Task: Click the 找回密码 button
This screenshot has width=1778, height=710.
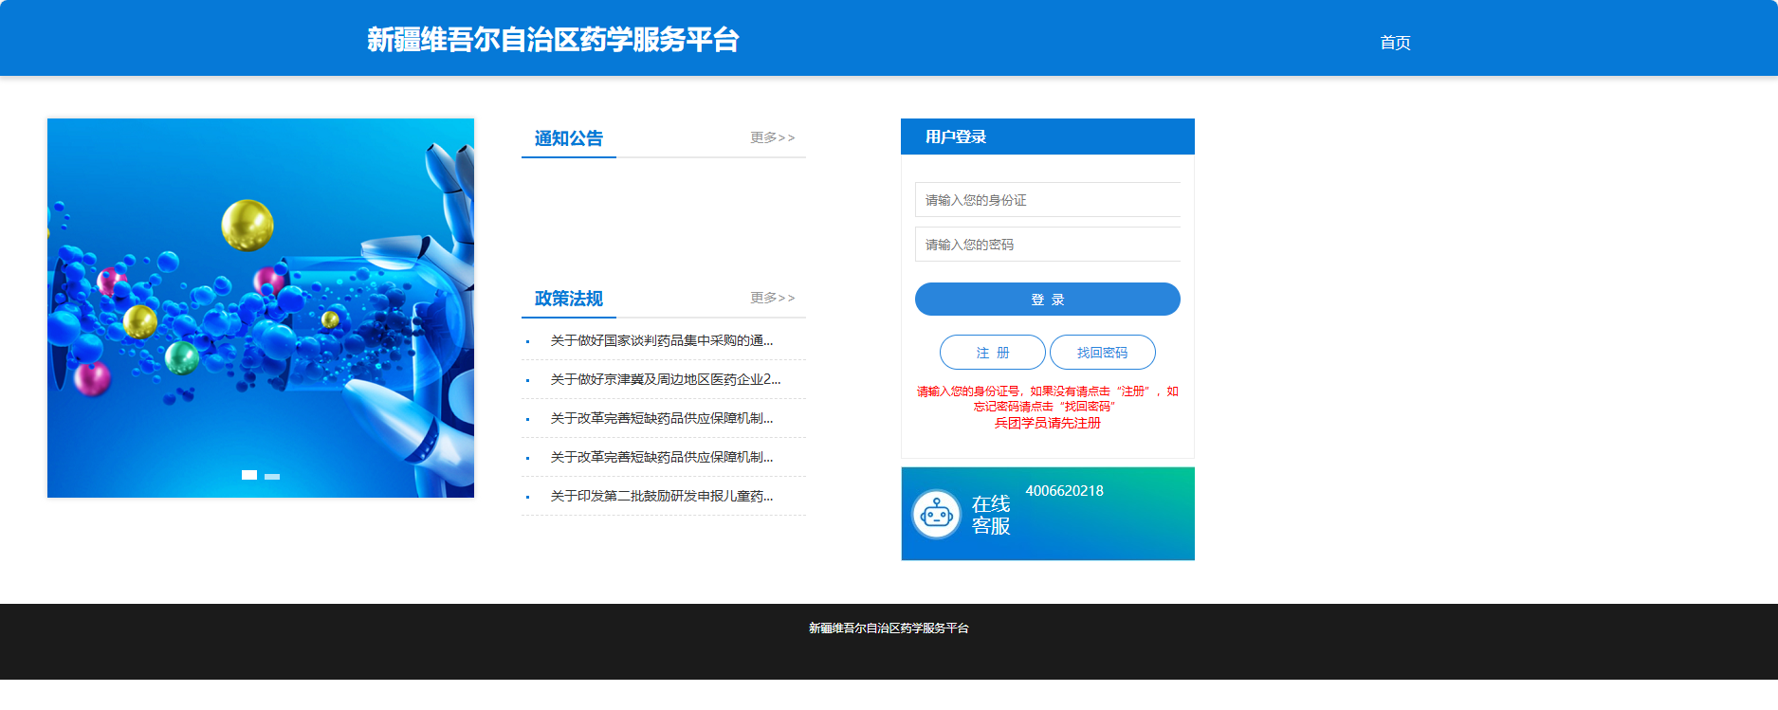Action: pos(1103,353)
